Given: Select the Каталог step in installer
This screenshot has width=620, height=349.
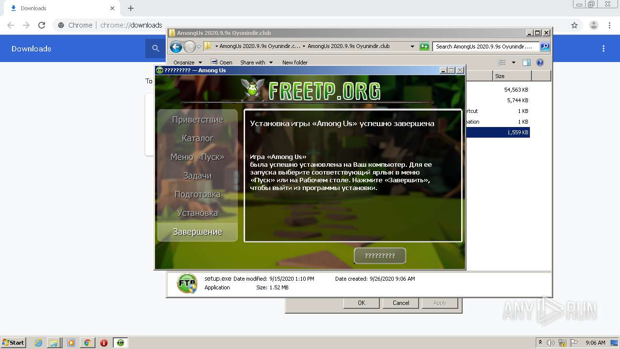Looking at the screenshot, I should pyautogui.click(x=198, y=138).
